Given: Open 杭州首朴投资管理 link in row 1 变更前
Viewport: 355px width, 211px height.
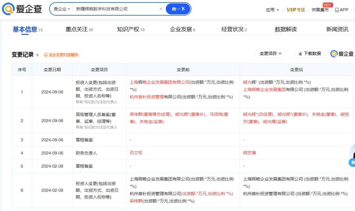Looking at the screenshot, I should tap(147, 97).
